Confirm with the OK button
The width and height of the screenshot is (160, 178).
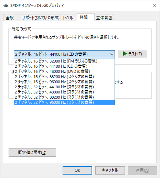(77, 170)
